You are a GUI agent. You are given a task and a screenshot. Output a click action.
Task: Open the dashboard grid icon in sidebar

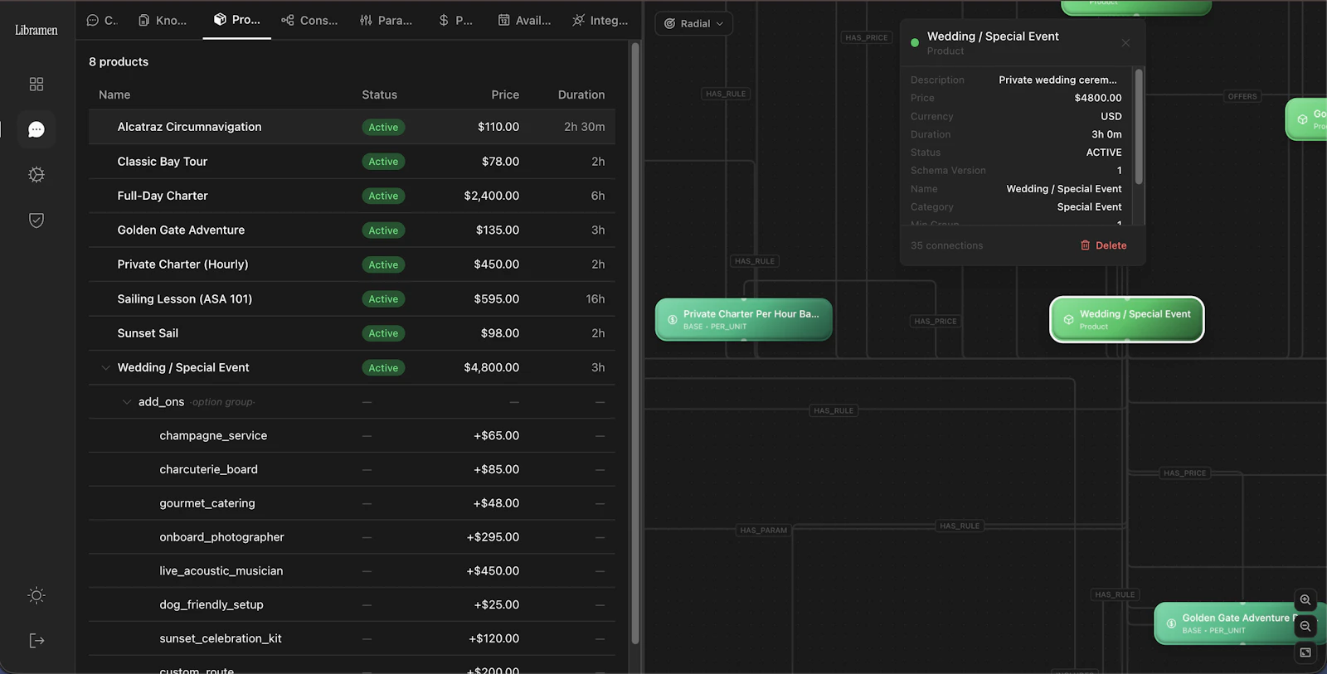tap(36, 84)
